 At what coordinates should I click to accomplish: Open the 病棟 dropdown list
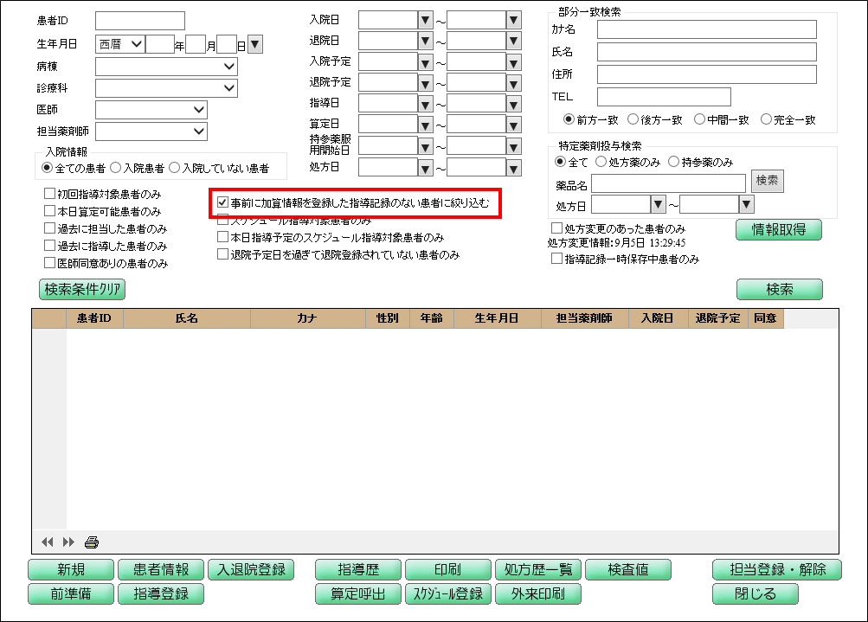(230, 67)
